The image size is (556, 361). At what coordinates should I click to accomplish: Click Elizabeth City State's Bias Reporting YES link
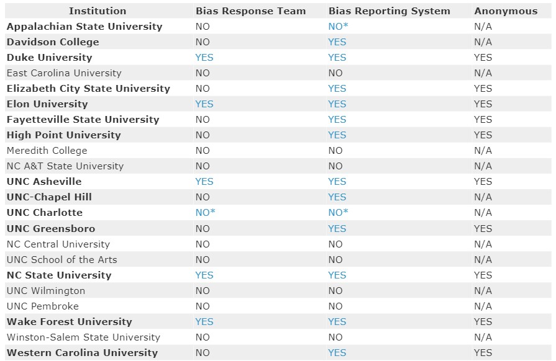click(x=337, y=89)
